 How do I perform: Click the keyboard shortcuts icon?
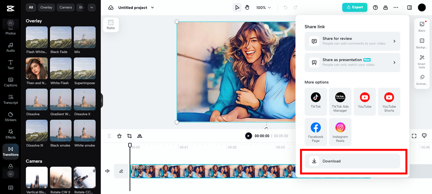(x=10, y=188)
